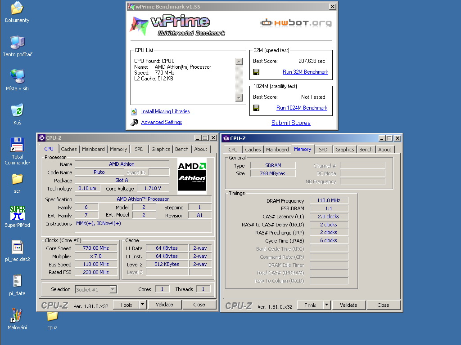This screenshot has width=461, height=345.
Task: Launch Total Commander desktop shortcut
Action: click(x=18, y=145)
